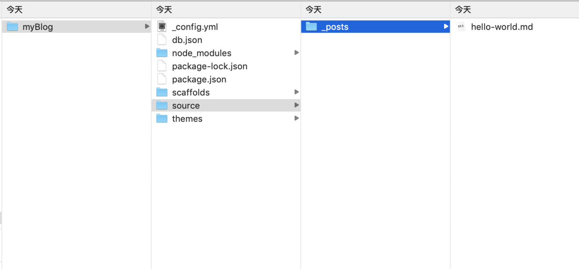Expand node_modules with its arrow
The height and width of the screenshot is (269, 579).
(297, 53)
